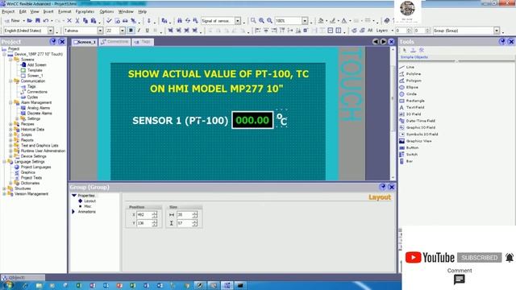516x290 pixels.
Task: Select the Ellipse tool
Action: pos(409,87)
